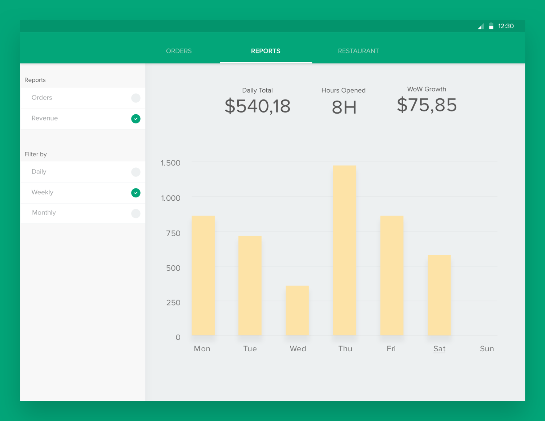Screen dimensions: 545x421
Task: Enable the Monthly filter radio button
Action: point(136,213)
